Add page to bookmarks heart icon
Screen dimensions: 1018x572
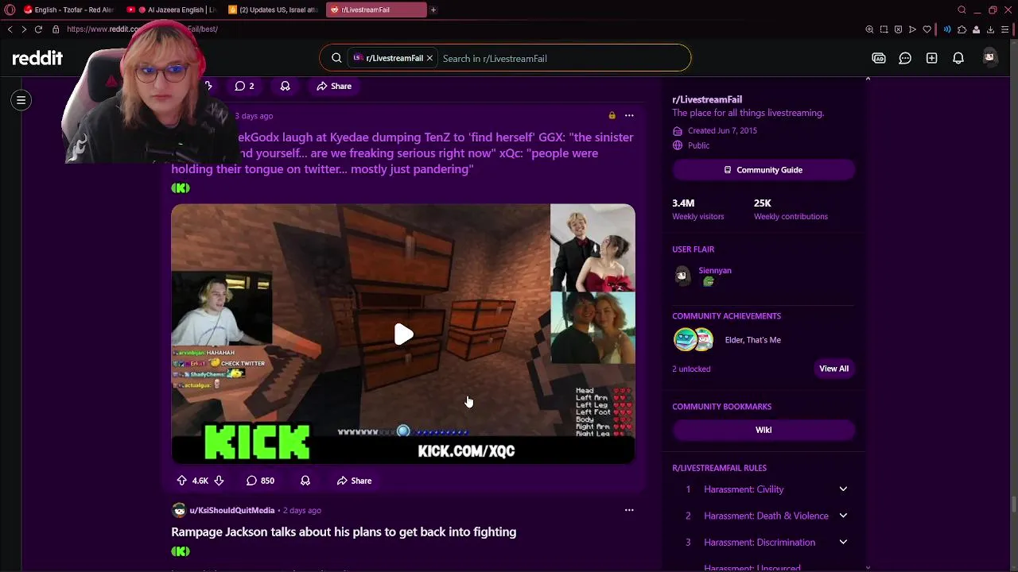pos(927,29)
